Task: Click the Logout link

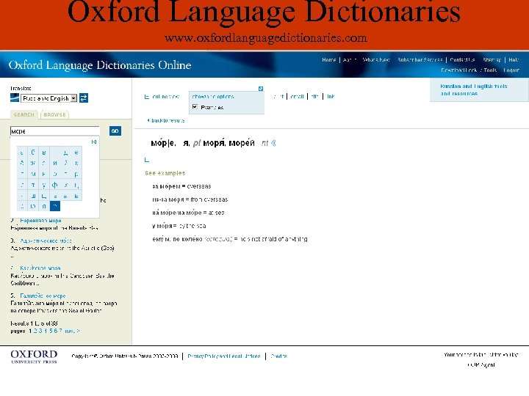Action: 511,70
